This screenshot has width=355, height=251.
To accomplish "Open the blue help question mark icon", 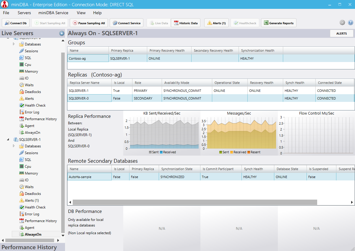I will [351, 23].
